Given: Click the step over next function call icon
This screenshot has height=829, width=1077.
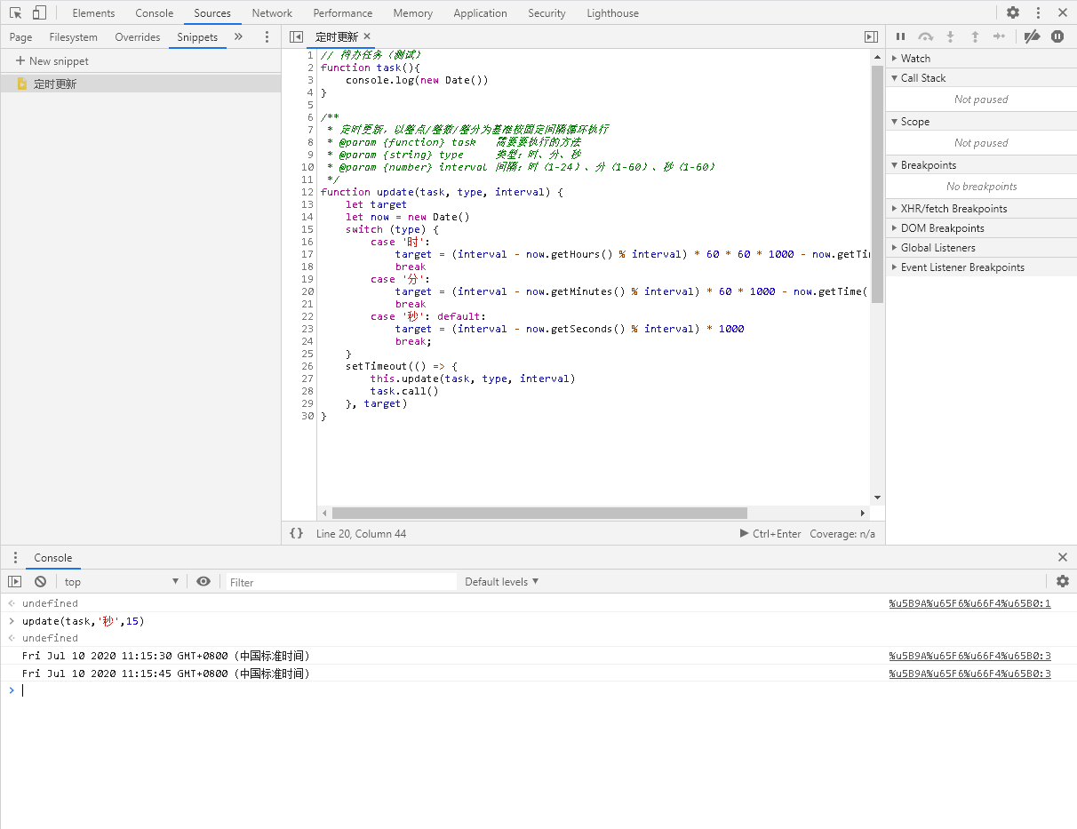Looking at the screenshot, I should pyautogui.click(x=926, y=36).
